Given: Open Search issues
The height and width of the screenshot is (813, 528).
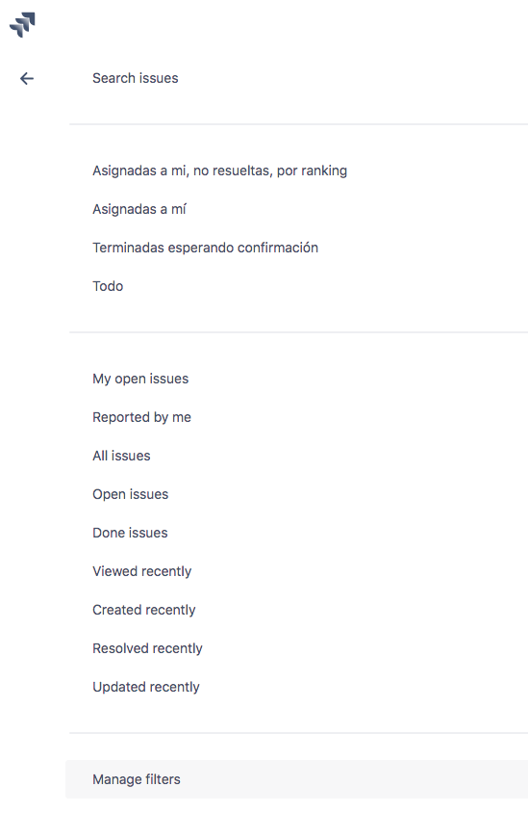Looking at the screenshot, I should (135, 78).
